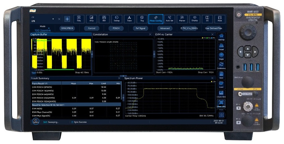
Task: Open the SYNC/PBCH settings tab
Action: coord(67,28)
